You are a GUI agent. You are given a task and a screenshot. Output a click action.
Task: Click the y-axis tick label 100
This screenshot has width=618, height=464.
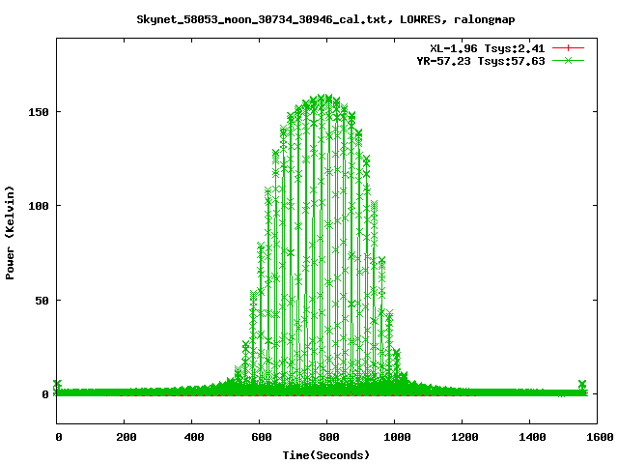(x=39, y=206)
